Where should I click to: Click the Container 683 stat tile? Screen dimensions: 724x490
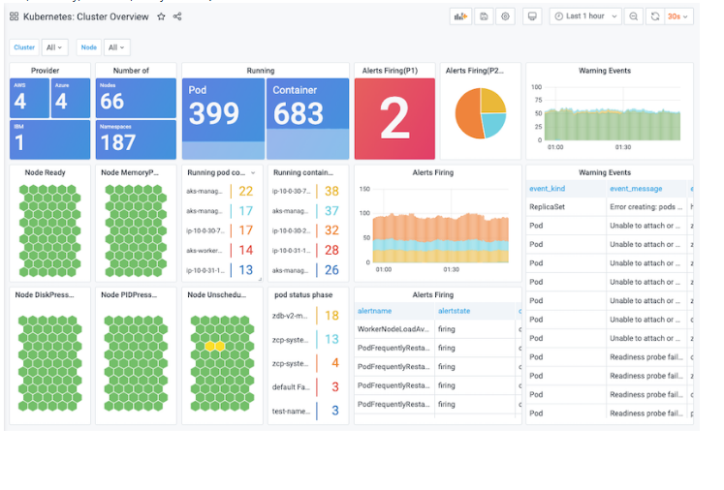pos(307,119)
